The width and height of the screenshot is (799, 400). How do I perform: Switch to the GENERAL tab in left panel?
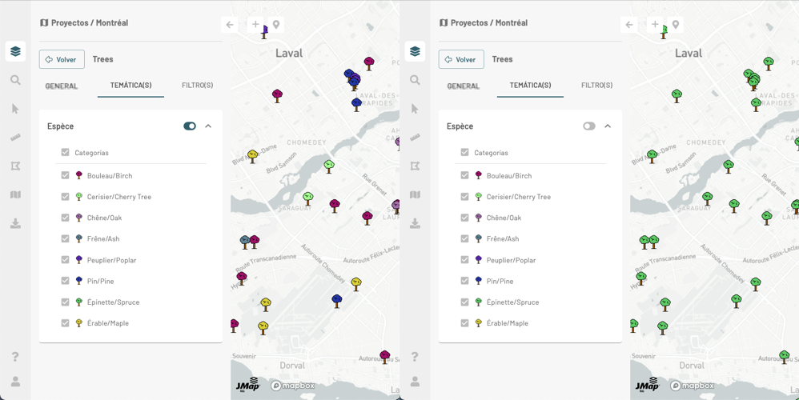pos(62,86)
